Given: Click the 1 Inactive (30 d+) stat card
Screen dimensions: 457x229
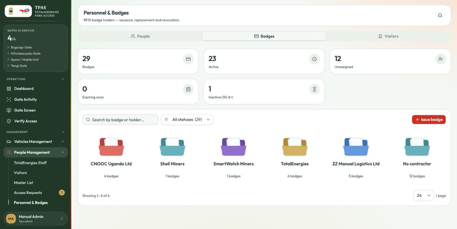Looking at the screenshot, I should click(264, 92).
